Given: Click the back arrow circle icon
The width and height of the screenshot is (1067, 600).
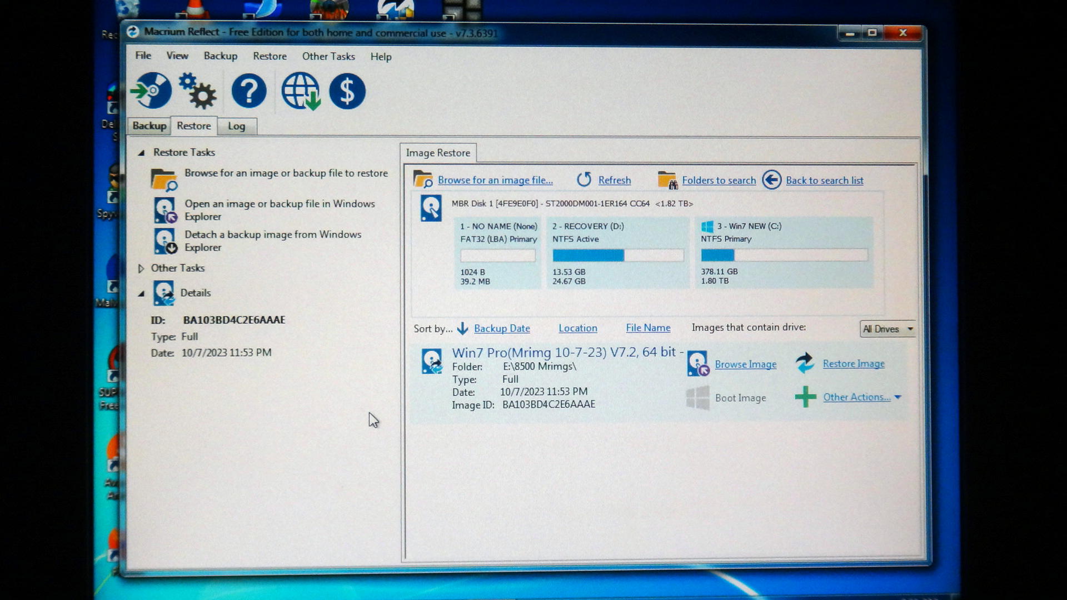Looking at the screenshot, I should pos(771,180).
